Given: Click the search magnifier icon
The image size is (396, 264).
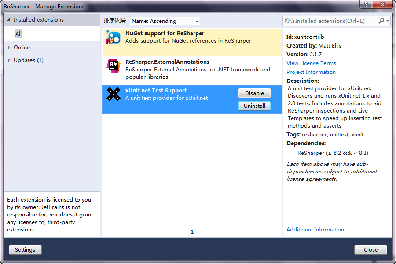Looking at the screenshot, I should (381, 21).
